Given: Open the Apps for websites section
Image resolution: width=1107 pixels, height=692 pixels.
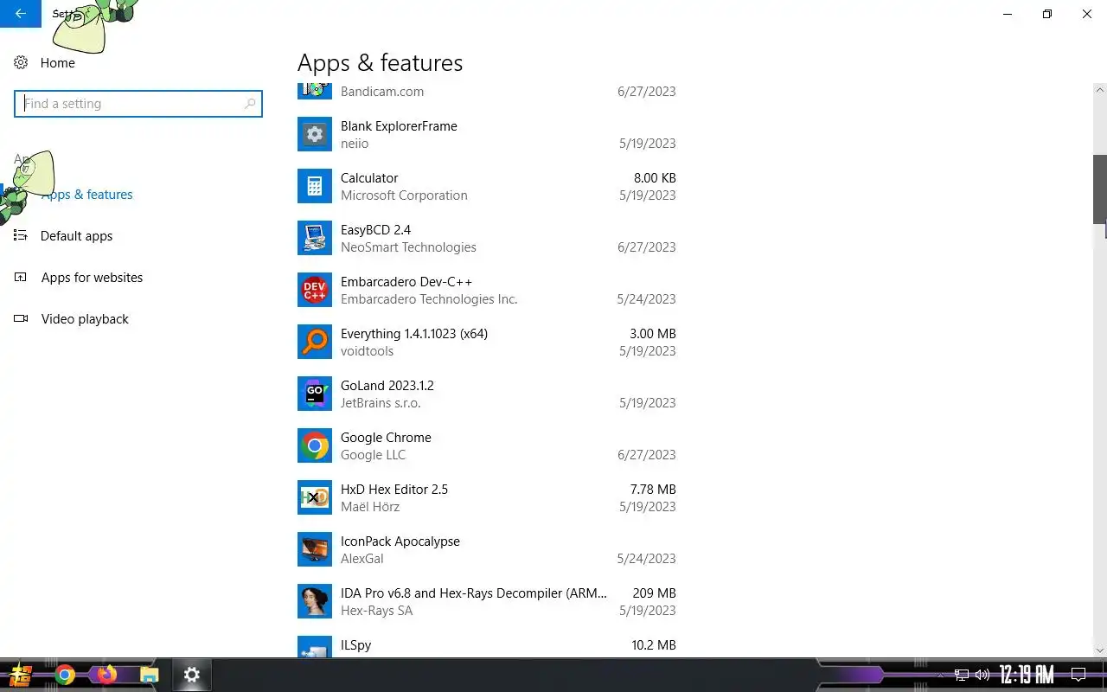Looking at the screenshot, I should (x=92, y=278).
